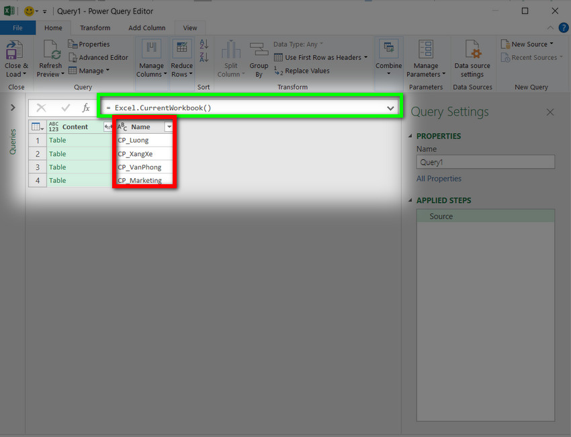
Task: Click the Manage Parameters icon
Action: click(426, 49)
